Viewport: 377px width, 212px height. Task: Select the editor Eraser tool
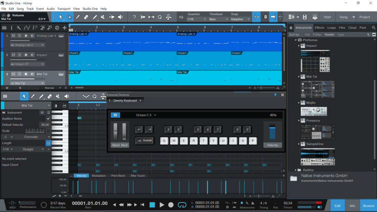coord(50,96)
